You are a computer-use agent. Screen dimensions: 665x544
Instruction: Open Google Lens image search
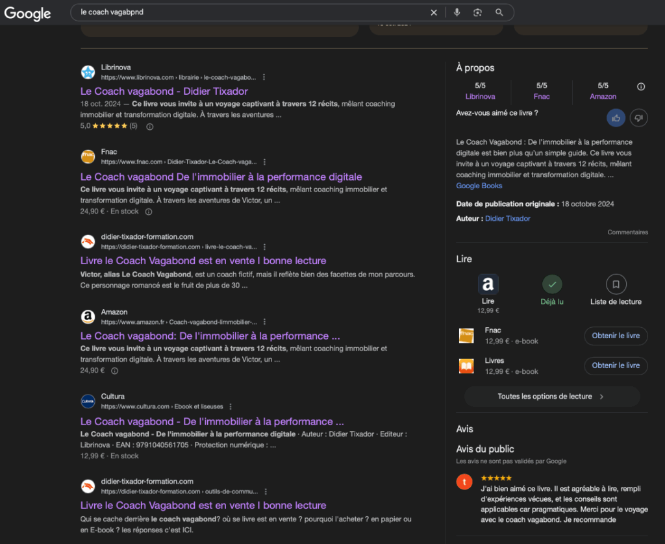pyautogui.click(x=477, y=12)
